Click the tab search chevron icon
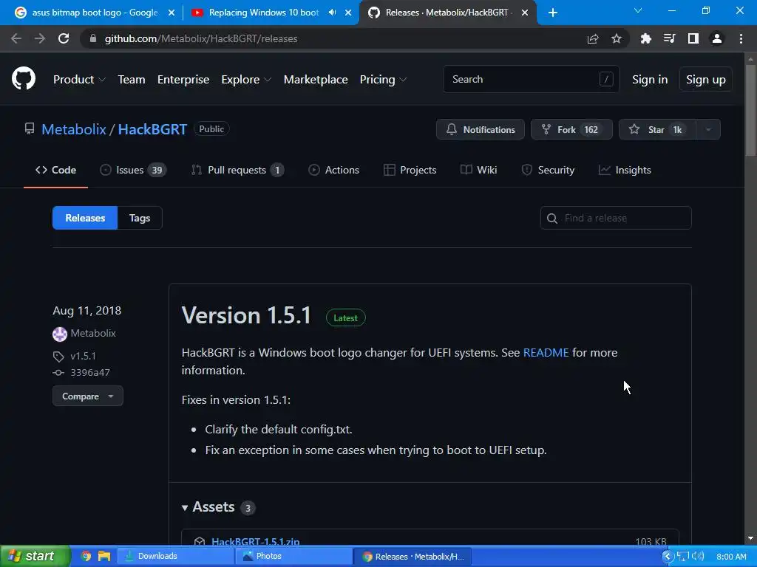This screenshot has height=567, width=757. point(638,10)
